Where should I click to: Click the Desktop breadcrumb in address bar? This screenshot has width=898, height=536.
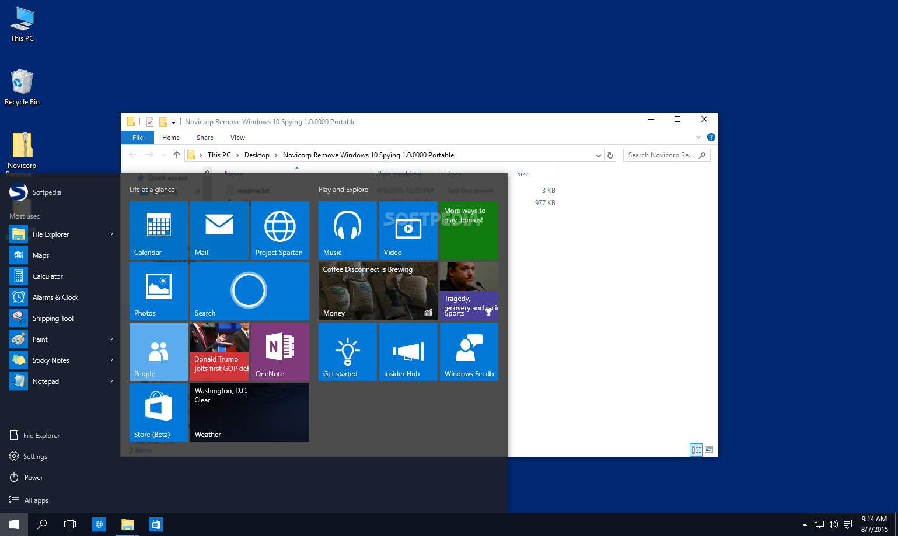[257, 155]
